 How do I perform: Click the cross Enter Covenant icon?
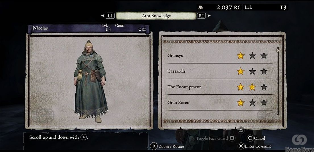tap(241, 146)
